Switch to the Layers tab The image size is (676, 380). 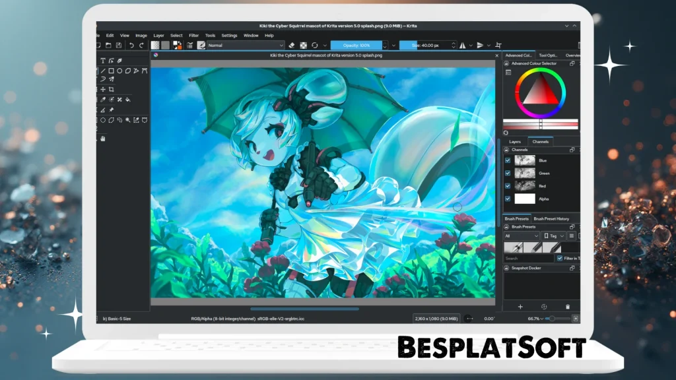pyautogui.click(x=515, y=141)
